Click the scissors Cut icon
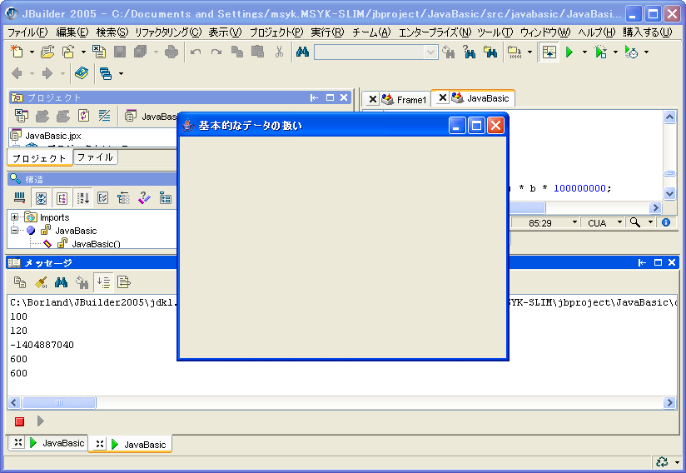Viewport: 686px width, 473px height. pyautogui.click(x=279, y=52)
